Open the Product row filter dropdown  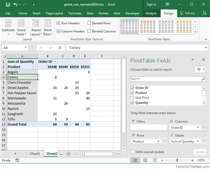click(x=35, y=67)
